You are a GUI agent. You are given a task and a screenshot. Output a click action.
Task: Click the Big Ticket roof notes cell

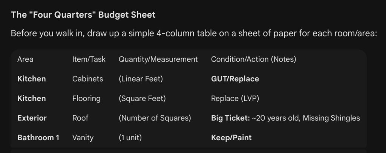click(285, 118)
